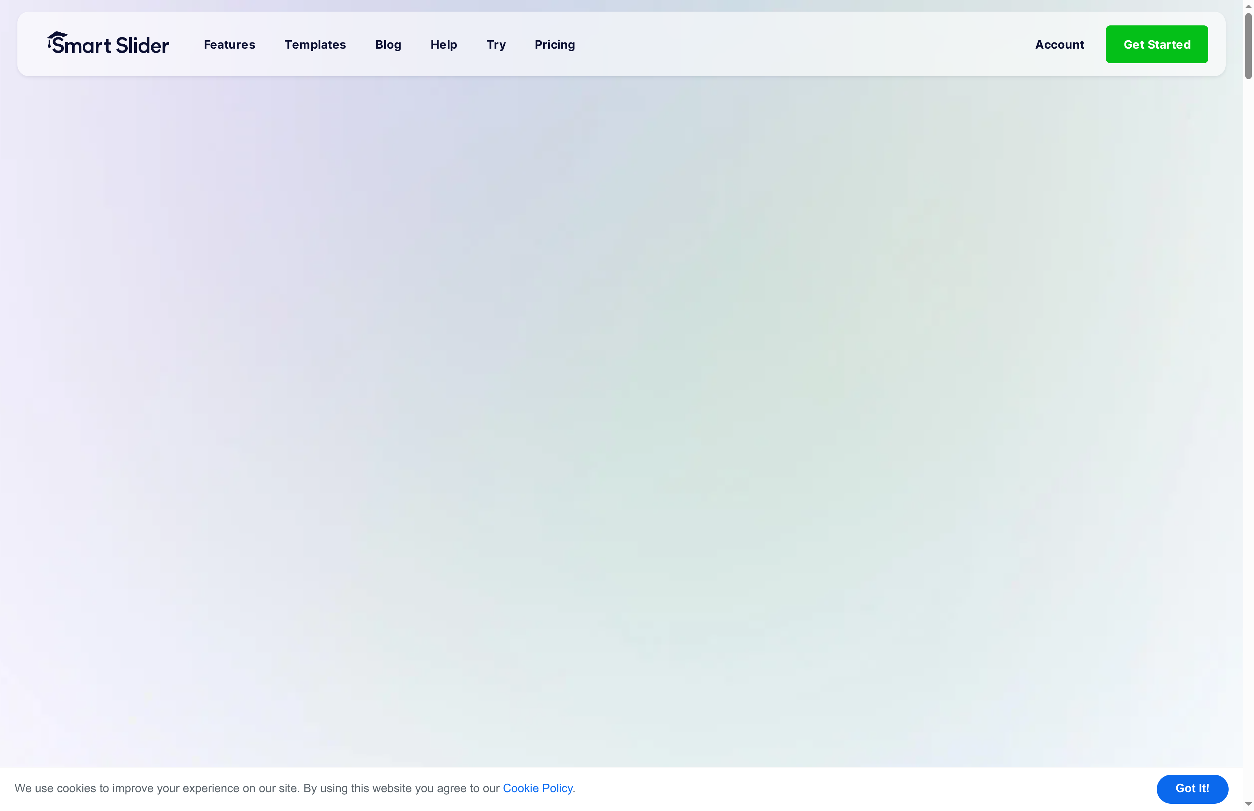Click the scrollbar up arrow

pyautogui.click(x=1248, y=6)
